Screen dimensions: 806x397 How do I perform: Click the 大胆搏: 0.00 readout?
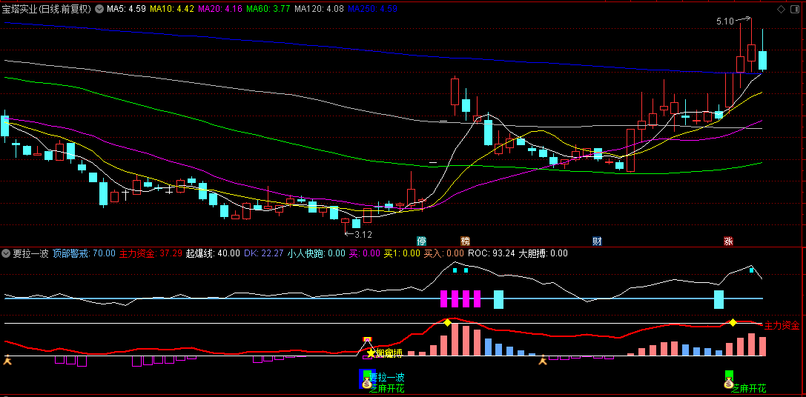544,253
